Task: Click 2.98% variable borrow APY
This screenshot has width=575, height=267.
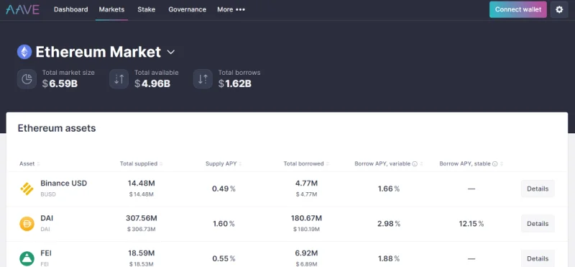Action: (389, 224)
